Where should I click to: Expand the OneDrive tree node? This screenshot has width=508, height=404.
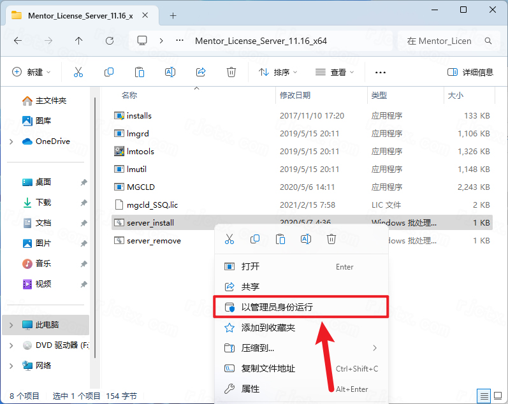point(11,141)
